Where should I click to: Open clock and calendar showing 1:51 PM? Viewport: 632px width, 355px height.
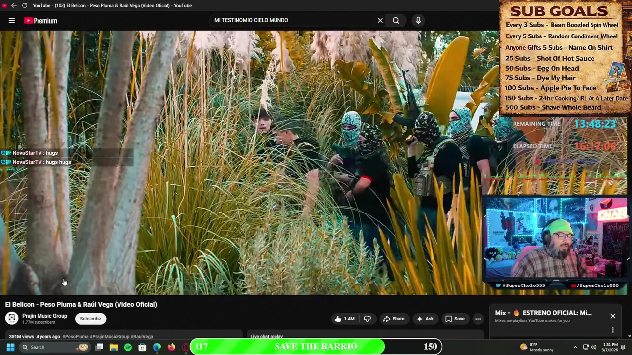pos(610,347)
